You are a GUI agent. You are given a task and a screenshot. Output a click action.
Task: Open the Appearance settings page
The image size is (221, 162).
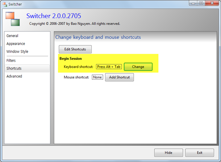27,44
